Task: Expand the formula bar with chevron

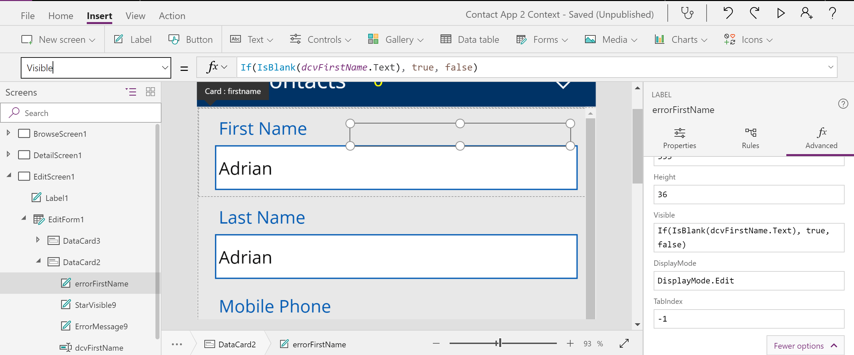Action: (x=831, y=67)
